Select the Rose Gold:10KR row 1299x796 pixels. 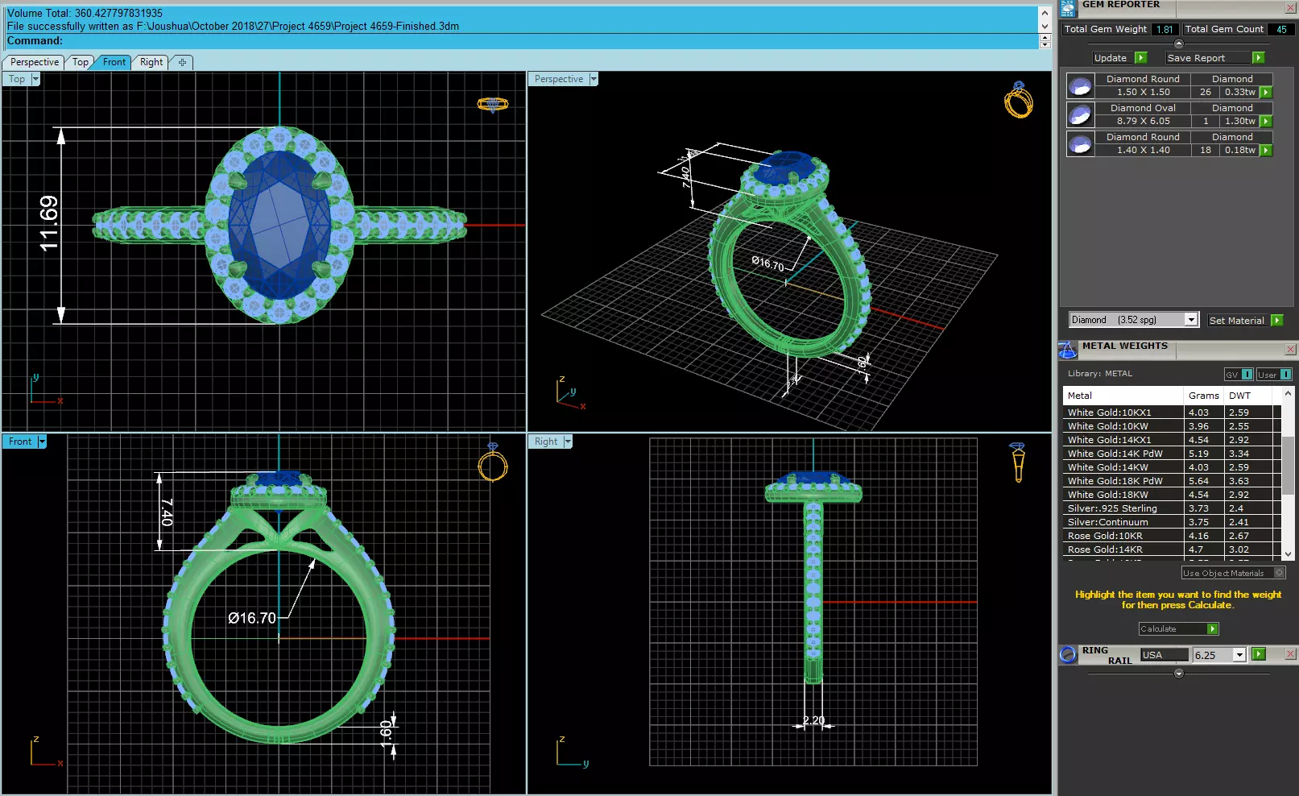click(1172, 536)
